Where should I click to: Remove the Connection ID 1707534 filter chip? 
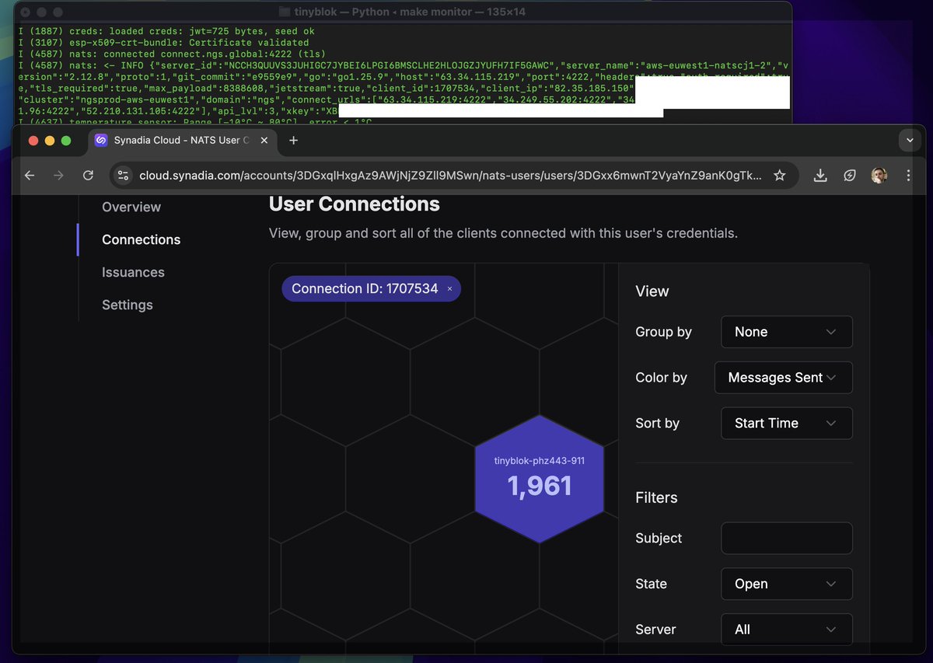449,289
